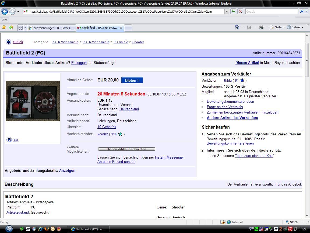Click the XXL link
The width and height of the screenshot is (310, 233).
coord(16,140)
